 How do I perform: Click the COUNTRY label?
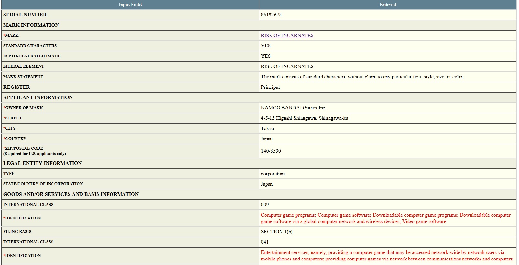coord(15,139)
